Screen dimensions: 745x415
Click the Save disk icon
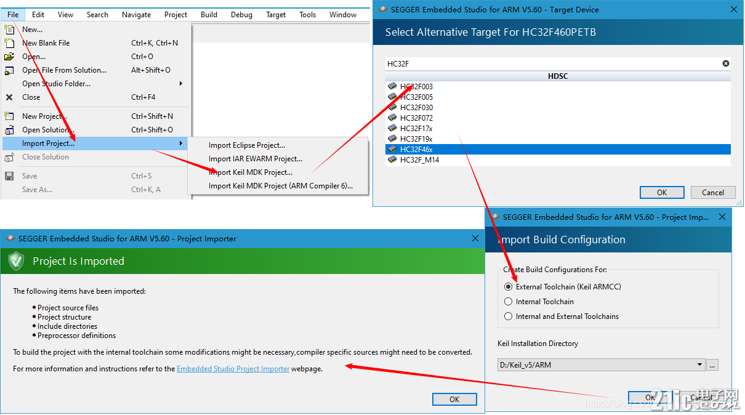click(9, 176)
